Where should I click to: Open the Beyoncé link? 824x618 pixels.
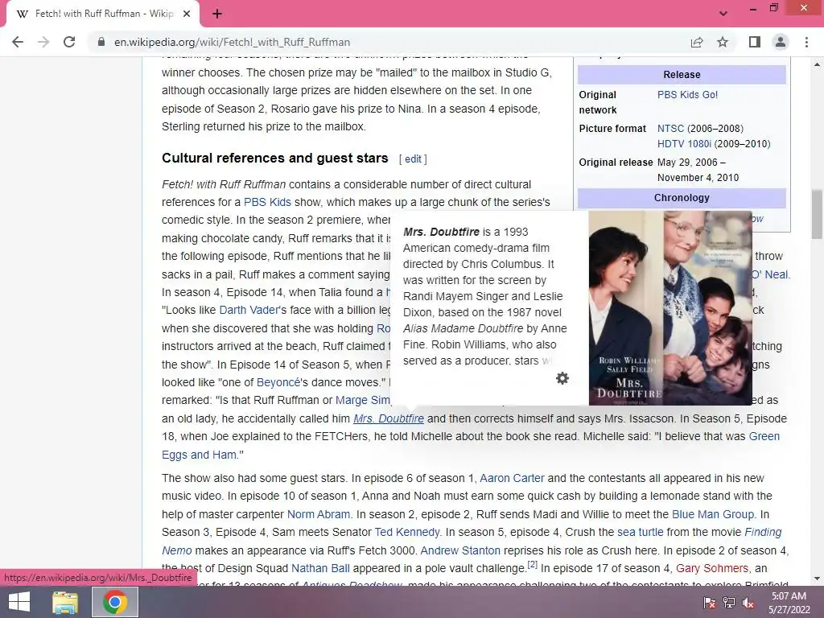pos(278,382)
